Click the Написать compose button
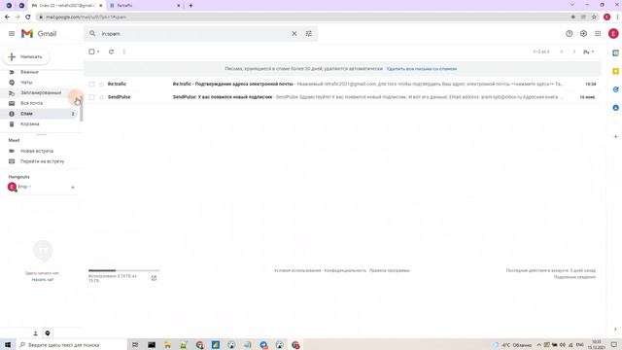The width and height of the screenshot is (622, 350). click(x=26, y=57)
